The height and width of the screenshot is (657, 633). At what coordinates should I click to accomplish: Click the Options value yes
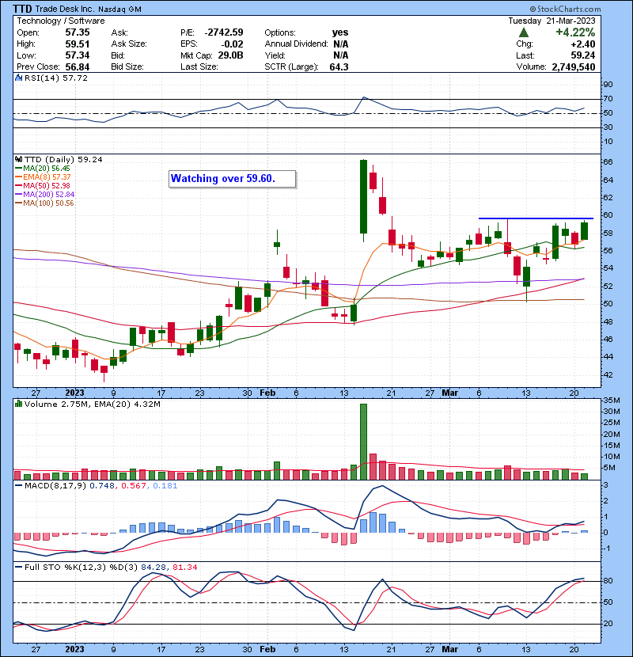(340, 32)
